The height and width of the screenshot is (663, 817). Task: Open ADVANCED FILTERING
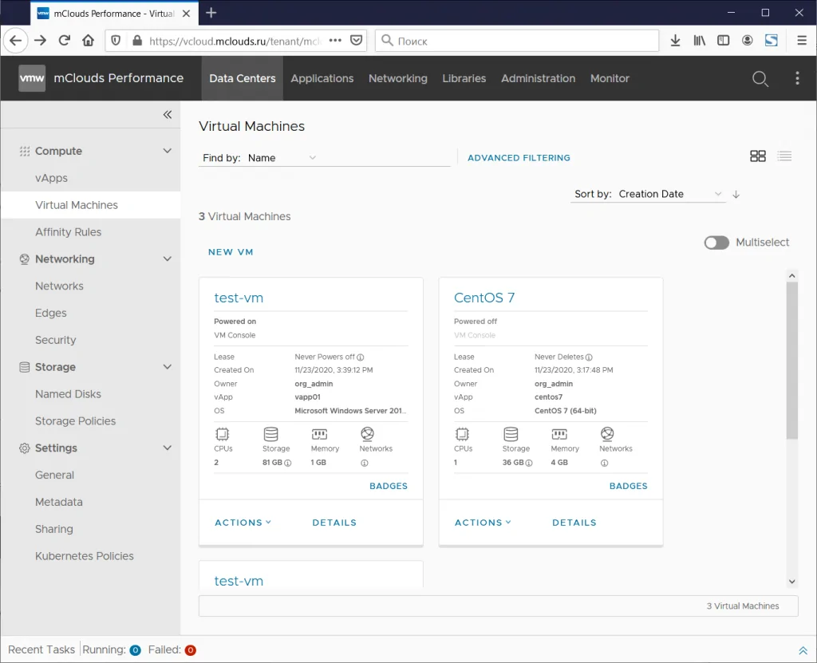click(x=519, y=157)
